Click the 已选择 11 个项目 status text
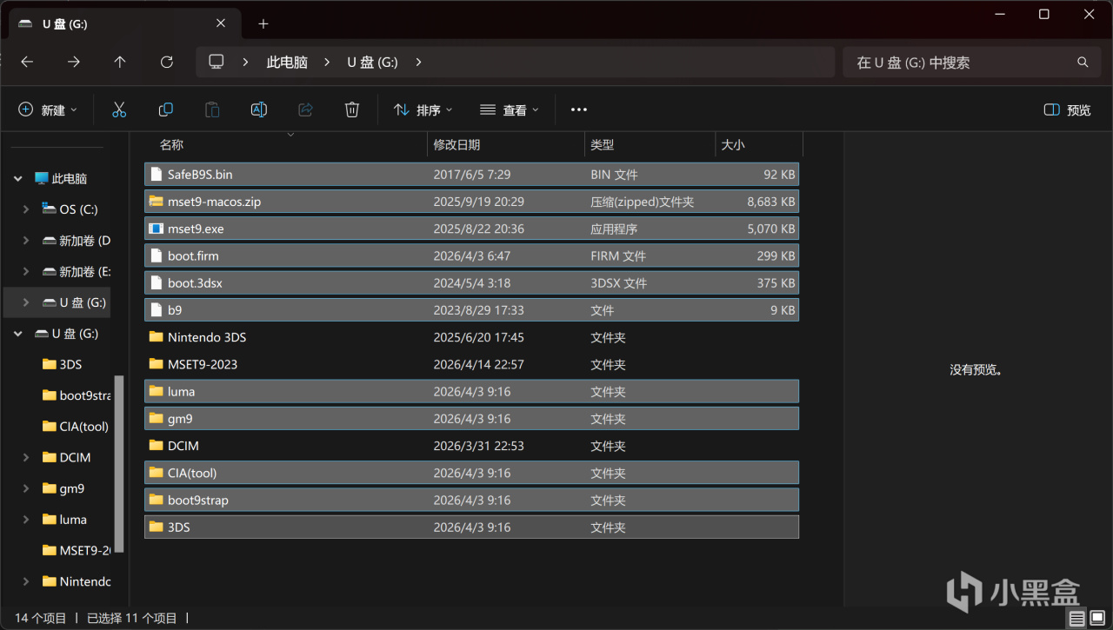This screenshot has height=630, width=1113. tap(131, 619)
